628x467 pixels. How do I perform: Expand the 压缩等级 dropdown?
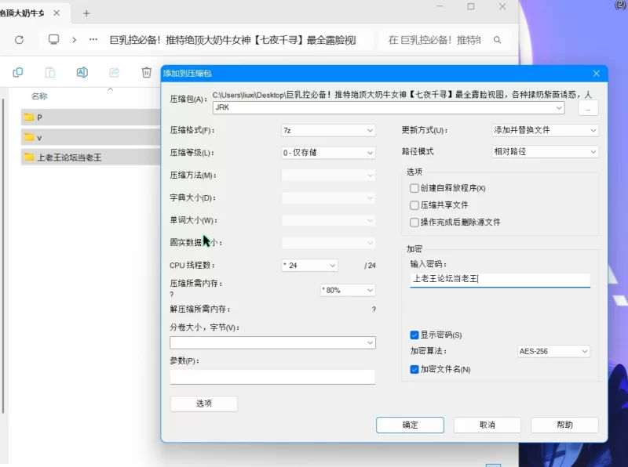[x=328, y=153]
